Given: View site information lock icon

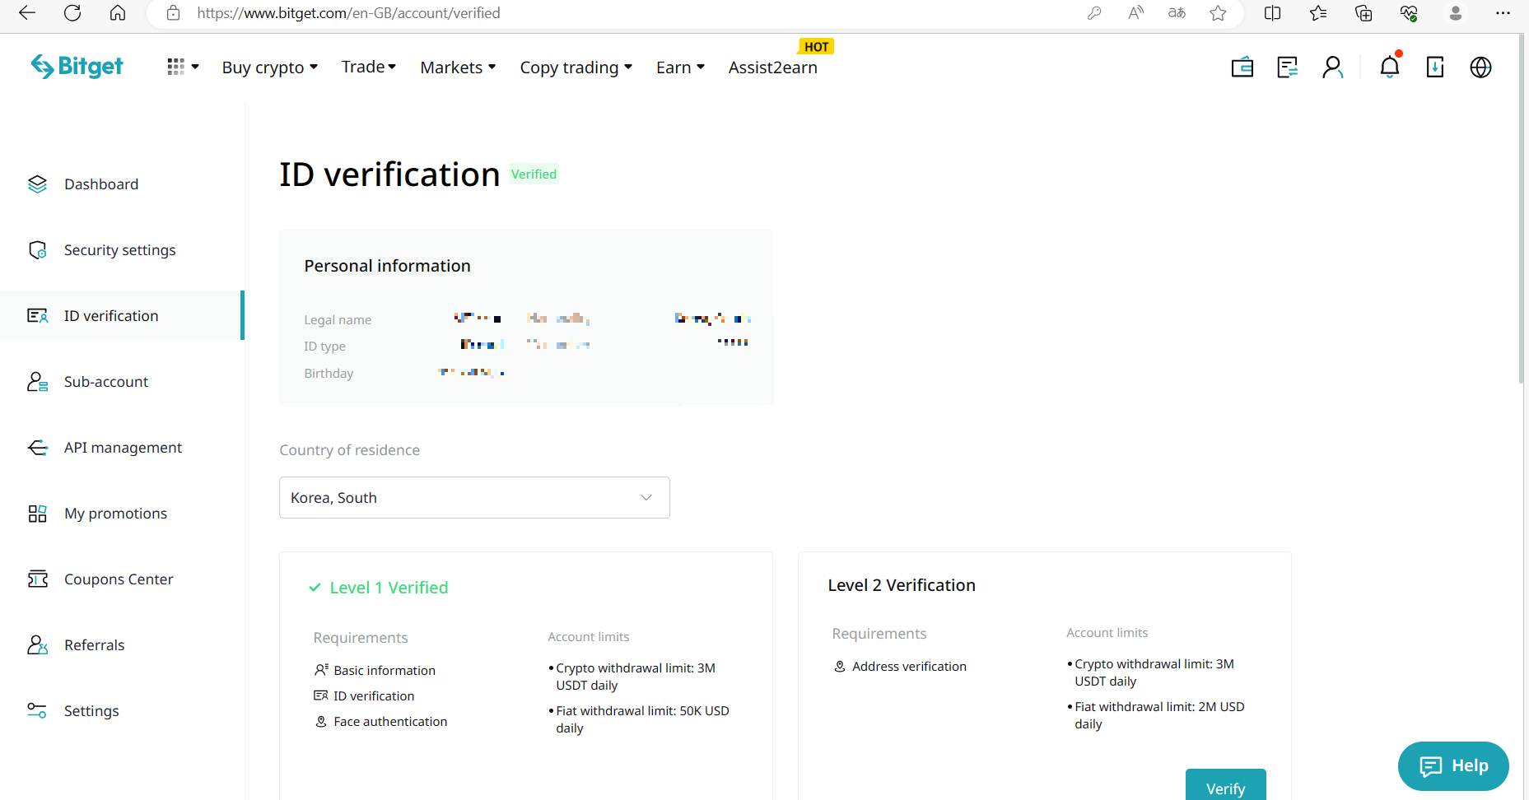Looking at the screenshot, I should pos(173,13).
